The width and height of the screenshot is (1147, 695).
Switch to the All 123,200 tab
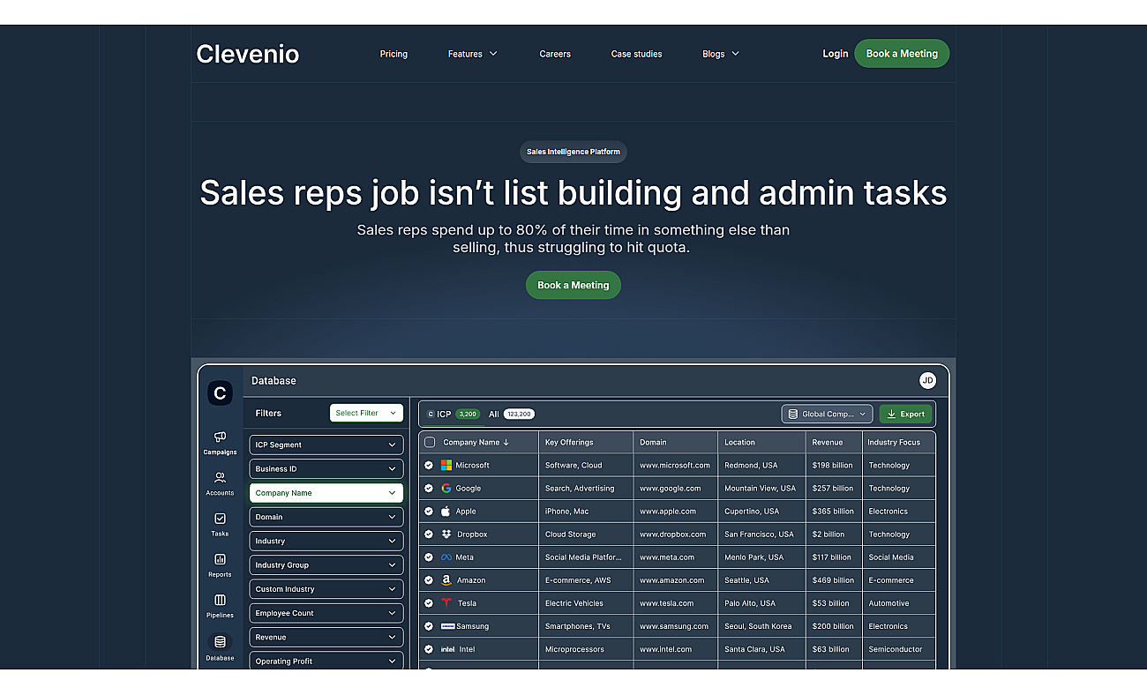tap(511, 414)
